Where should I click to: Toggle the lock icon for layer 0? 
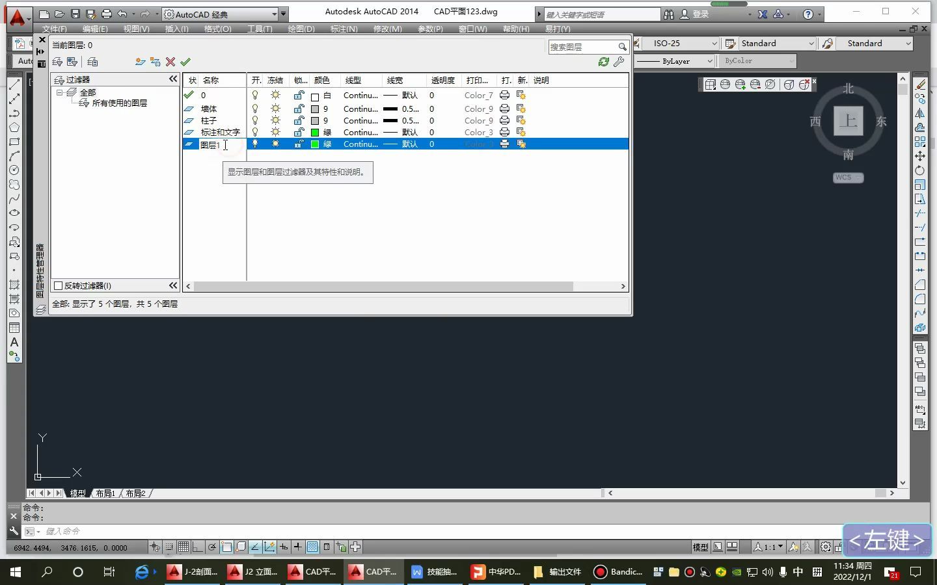click(x=299, y=95)
